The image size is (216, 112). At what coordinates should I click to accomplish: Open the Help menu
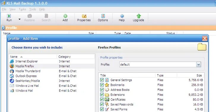42,9
